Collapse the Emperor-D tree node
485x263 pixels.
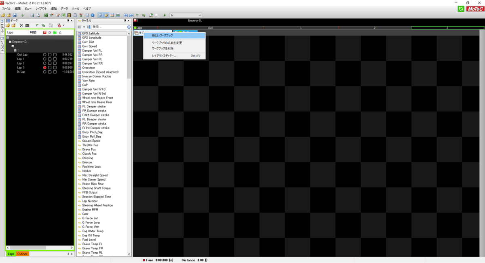[10, 42]
